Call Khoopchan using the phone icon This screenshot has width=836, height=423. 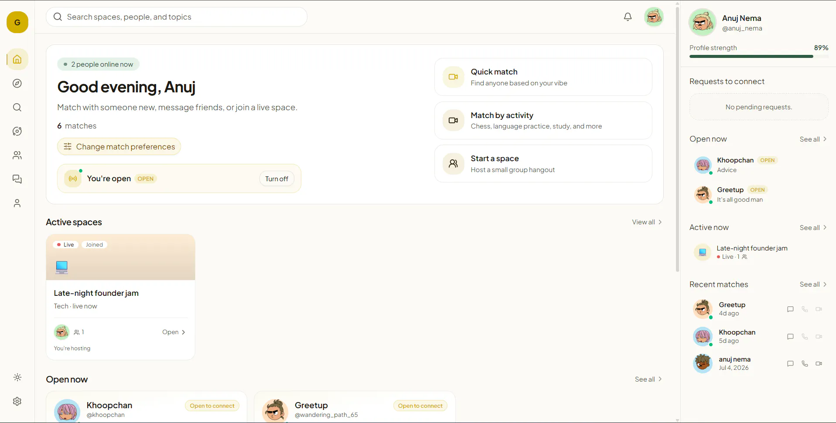click(805, 336)
